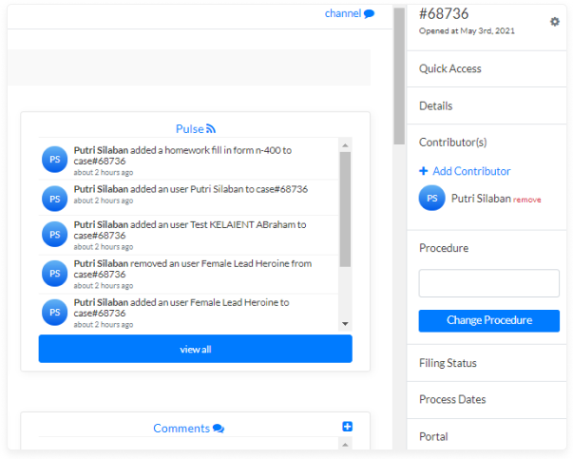Click the Add Contributor link
Viewport: 573px width, 459px height.
click(x=471, y=171)
